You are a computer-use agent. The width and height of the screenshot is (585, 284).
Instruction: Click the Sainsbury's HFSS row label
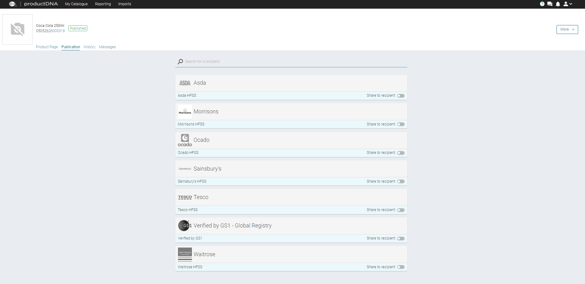(x=192, y=181)
